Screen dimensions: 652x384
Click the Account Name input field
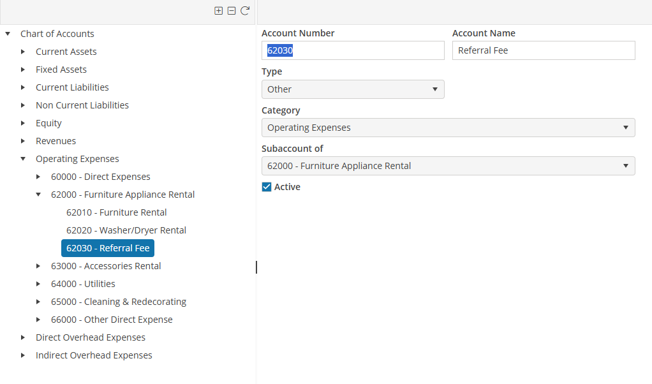pos(544,50)
